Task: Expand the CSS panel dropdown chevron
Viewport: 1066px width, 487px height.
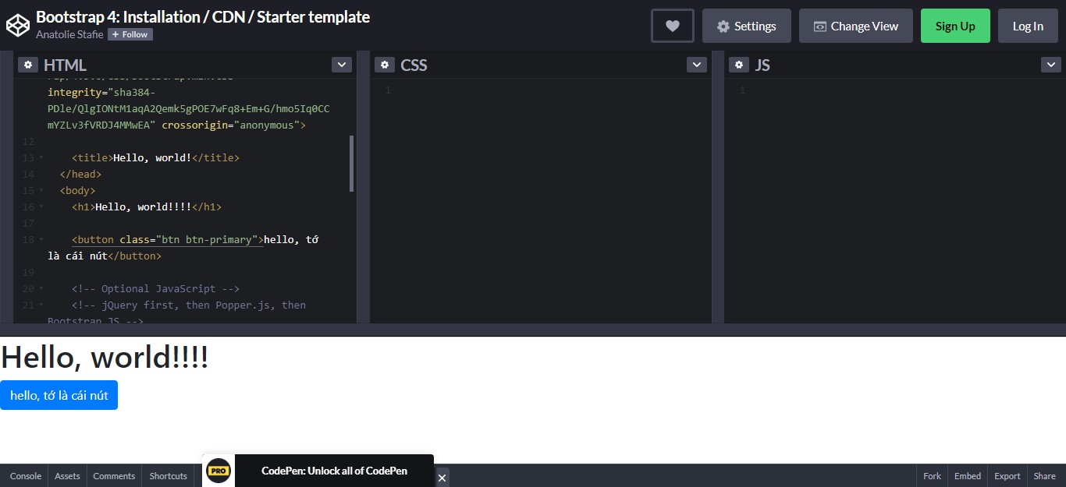Action: tap(696, 65)
